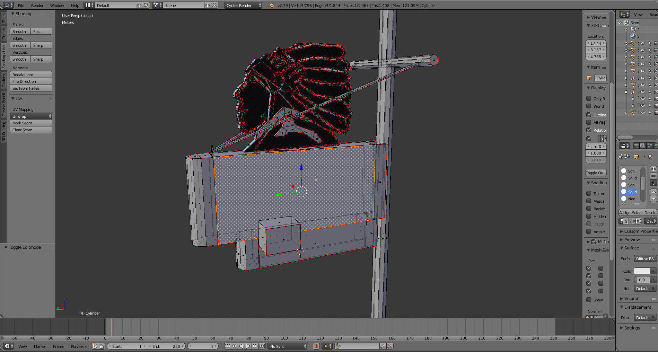
Task: Expand the Volume panel
Action: pyautogui.click(x=632, y=299)
